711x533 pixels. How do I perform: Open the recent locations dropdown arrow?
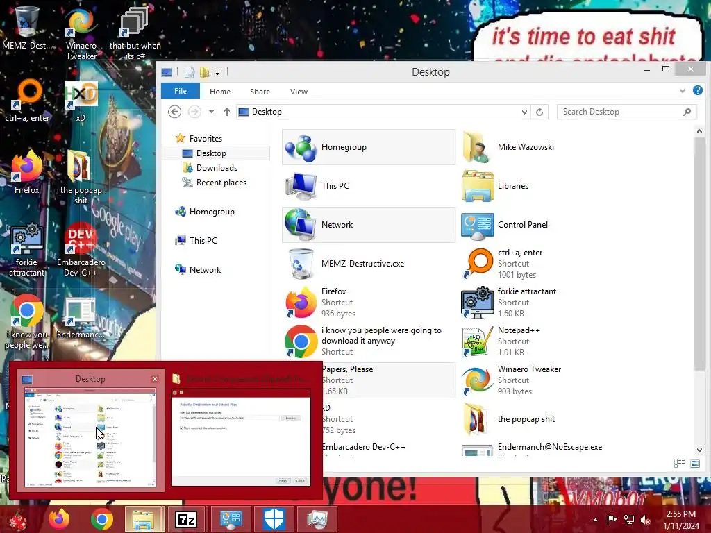(x=211, y=112)
